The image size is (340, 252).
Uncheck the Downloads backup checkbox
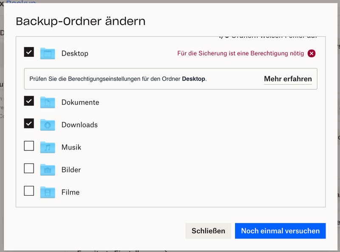tap(28, 123)
